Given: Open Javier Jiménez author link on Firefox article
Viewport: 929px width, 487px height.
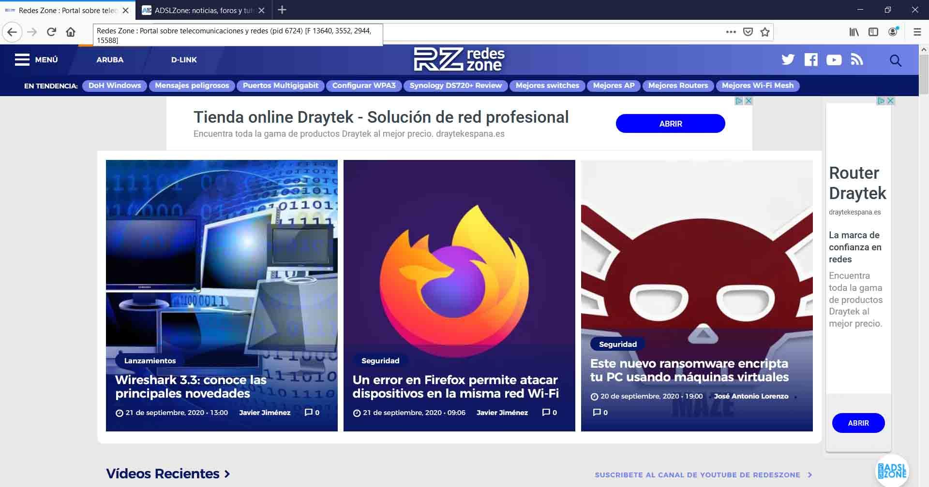Looking at the screenshot, I should [x=502, y=413].
